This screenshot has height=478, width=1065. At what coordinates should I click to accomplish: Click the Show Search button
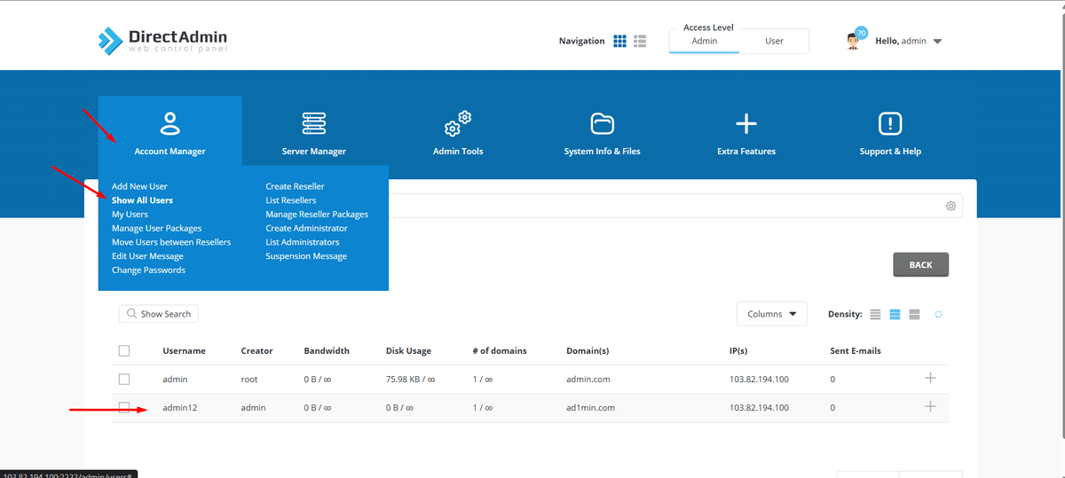(x=159, y=314)
